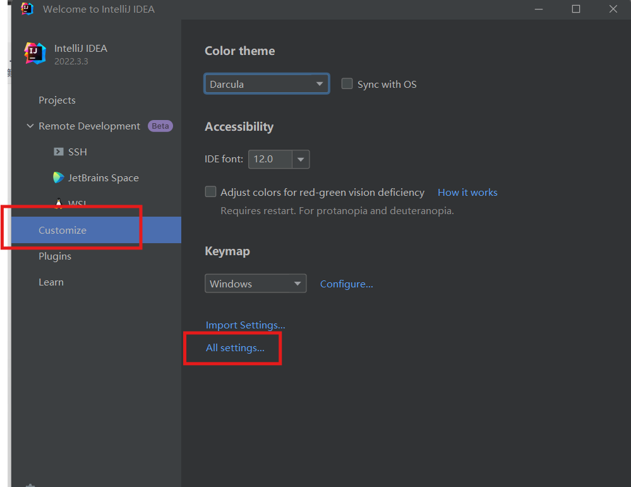Select Remote Development in the sidebar
Image resolution: width=631 pixels, height=487 pixels.
(89, 126)
